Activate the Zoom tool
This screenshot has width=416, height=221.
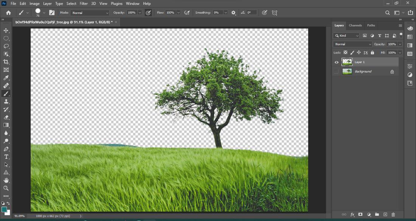pos(6,188)
